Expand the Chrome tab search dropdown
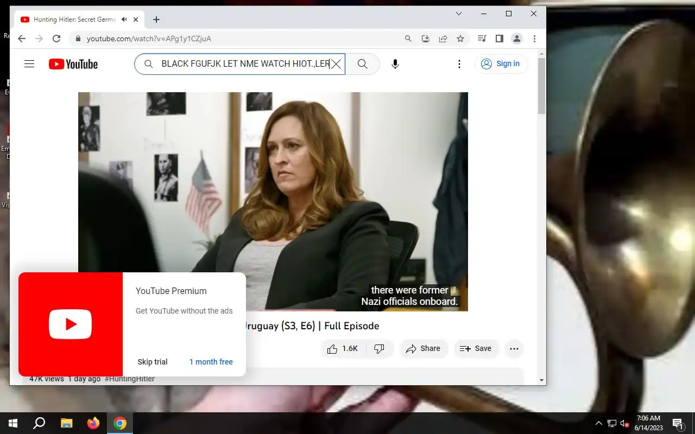 coord(459,14)
